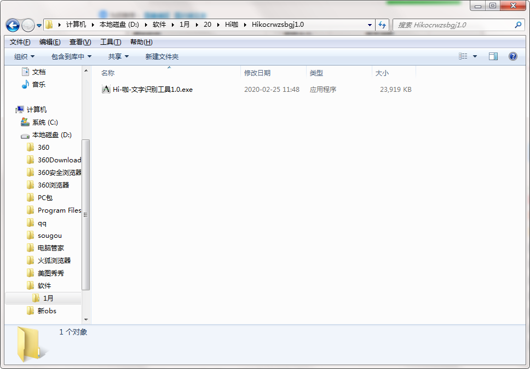Click the 2020-02-25 11:48 date cell
This screenshot has width=530, height=369.
pos(272,90)
